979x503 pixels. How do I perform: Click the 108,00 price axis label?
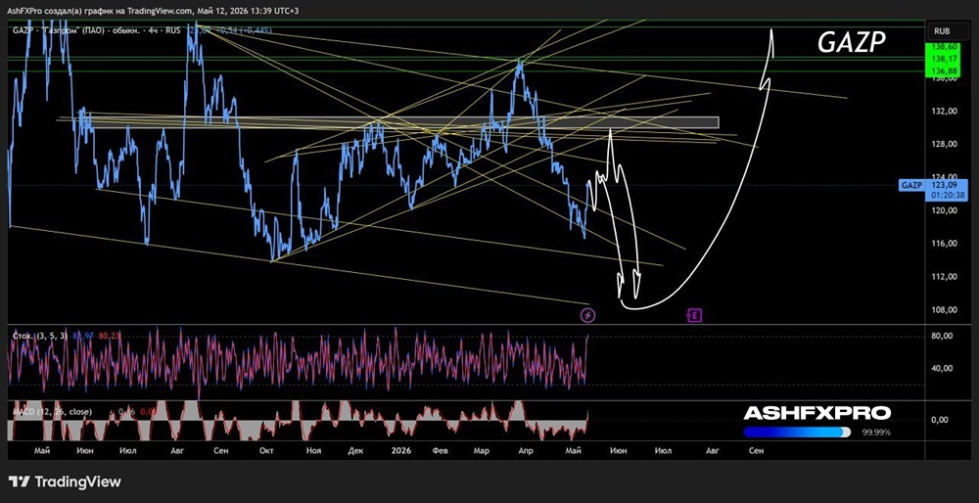point(945,309)
